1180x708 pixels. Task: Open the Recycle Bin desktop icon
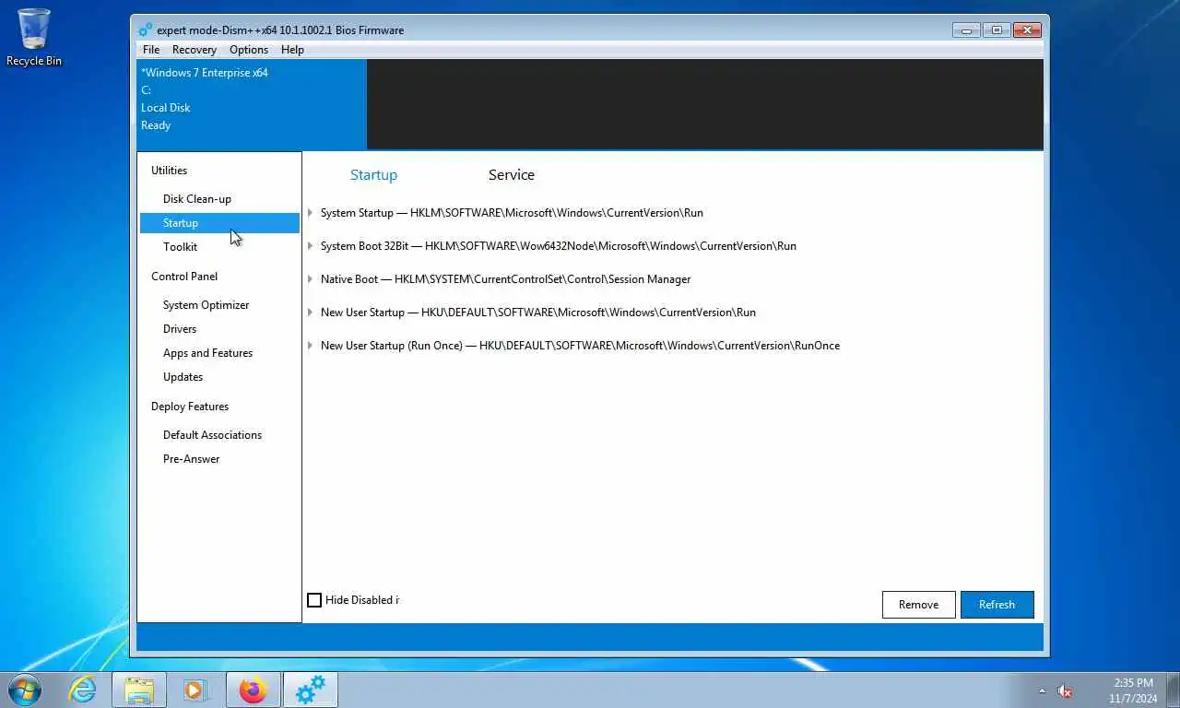point(34,37)
